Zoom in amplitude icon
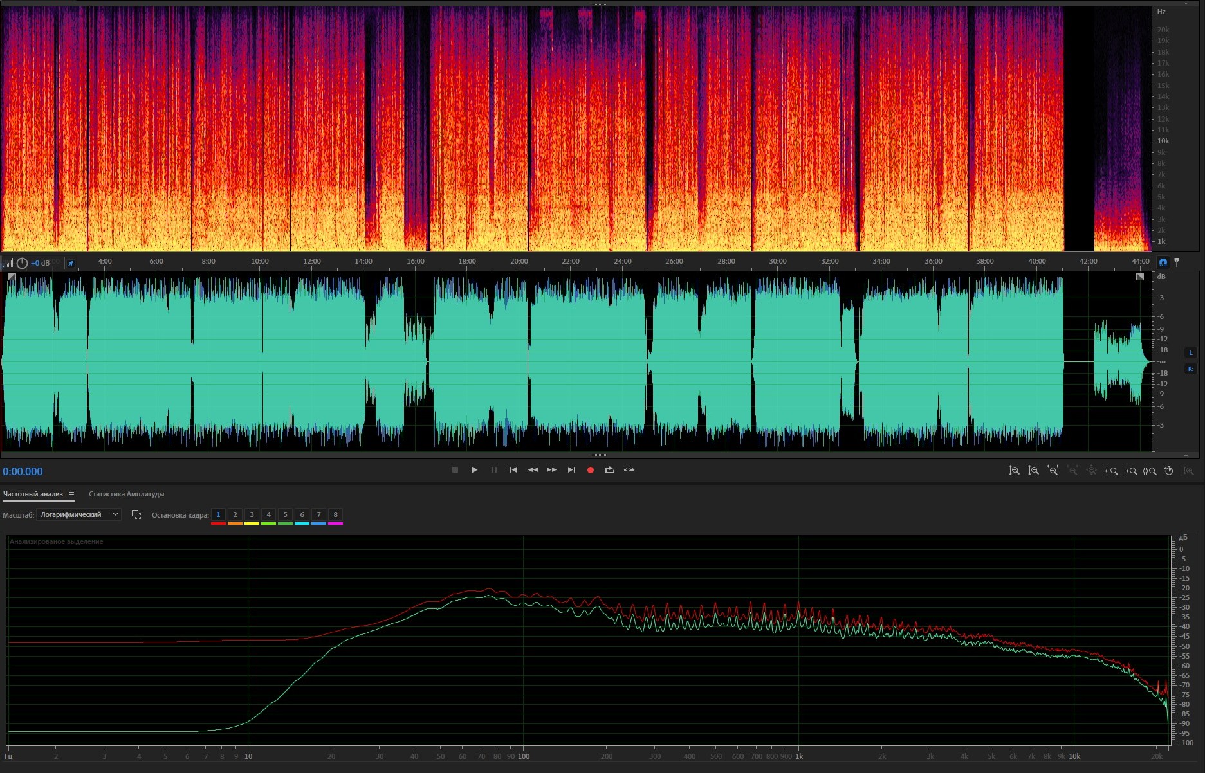 pyautogui.click(x=1014, y=471)
